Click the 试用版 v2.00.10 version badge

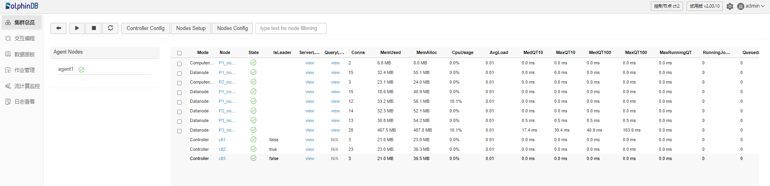(704, 6)
